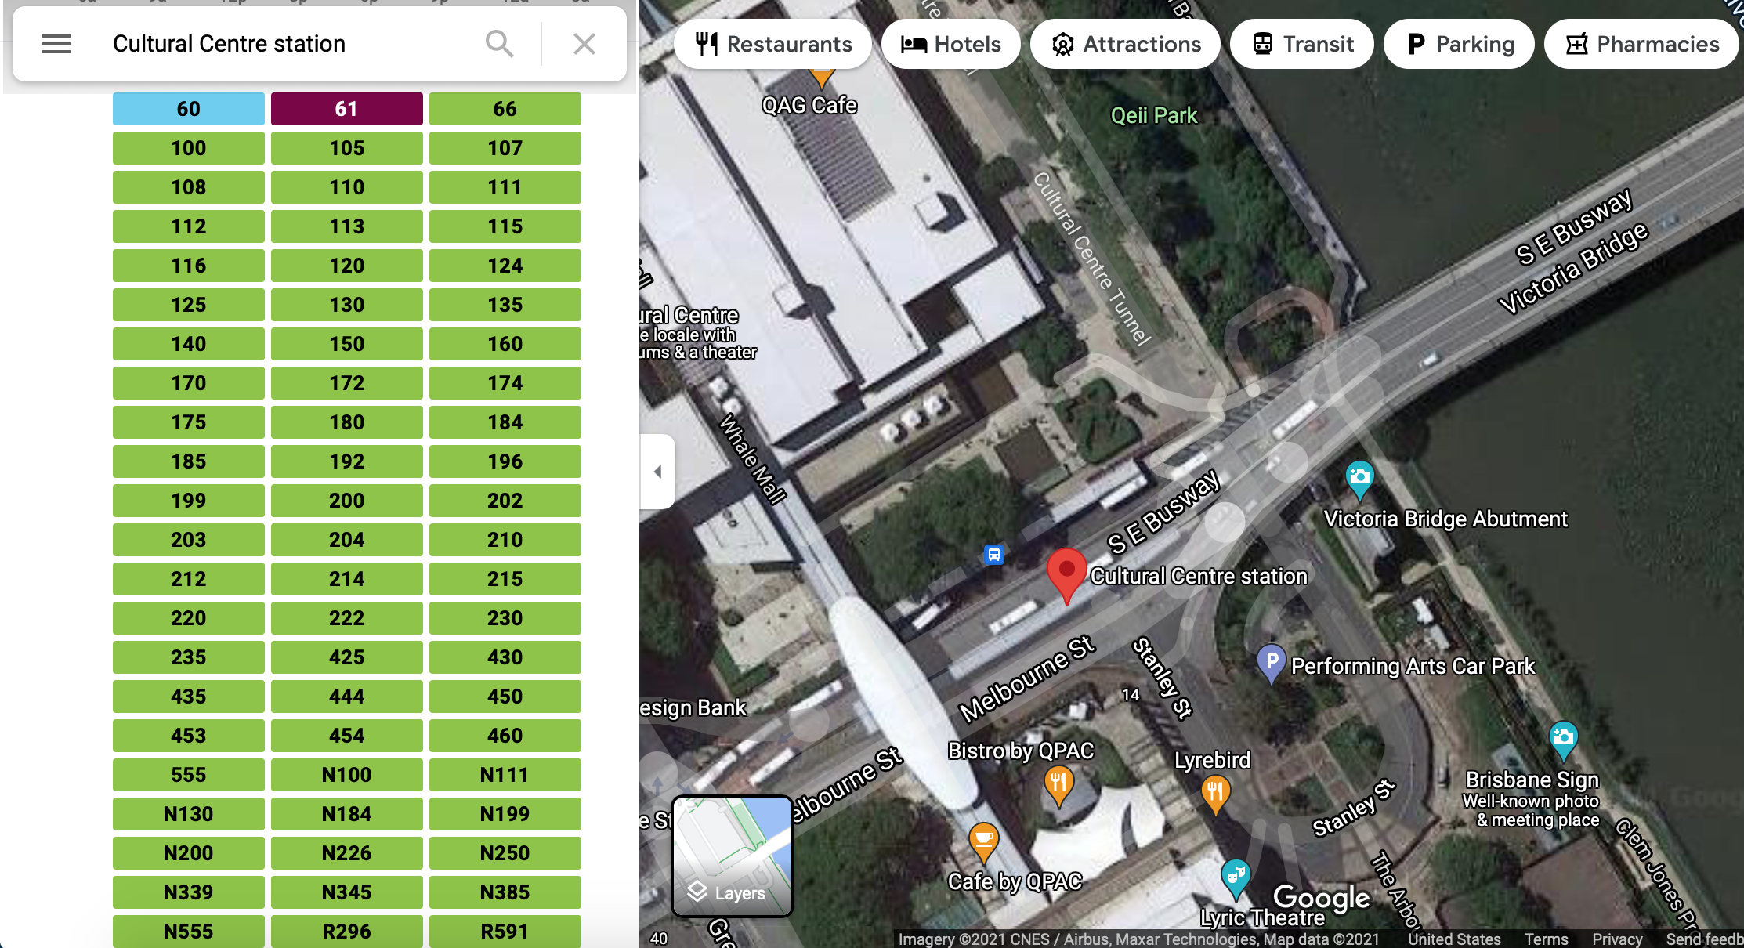Open bus route 150

click(x=347, y=344)
